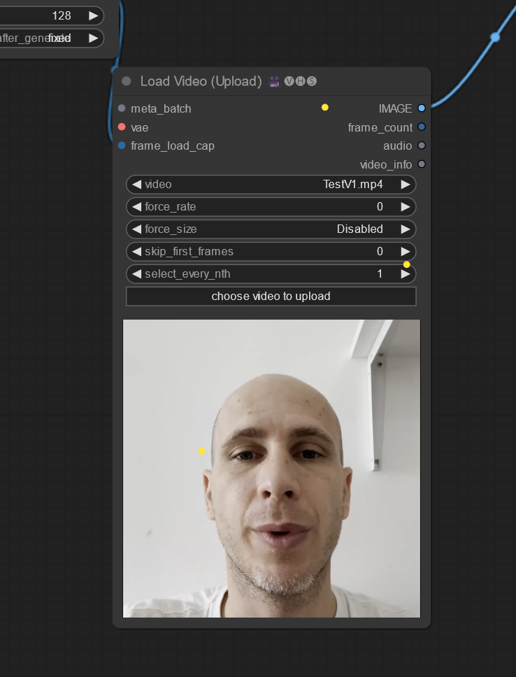The width and height of the screenshot is (516, 677).
Task: Click the video_info output socket
Action: (x=422, y=164)
